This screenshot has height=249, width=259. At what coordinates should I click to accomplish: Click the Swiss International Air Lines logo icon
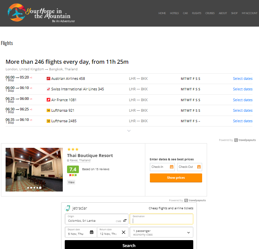[48, 89]
